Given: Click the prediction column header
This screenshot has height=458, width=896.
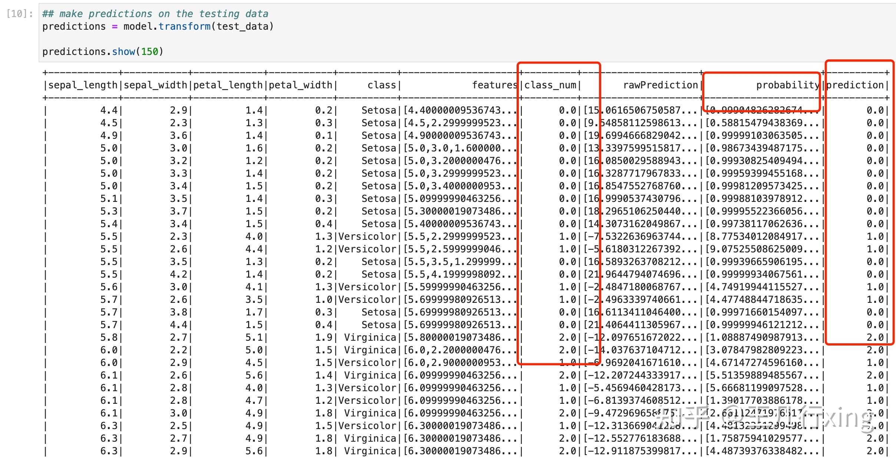Looking at the screenshot, I should [x=855, y=85].
